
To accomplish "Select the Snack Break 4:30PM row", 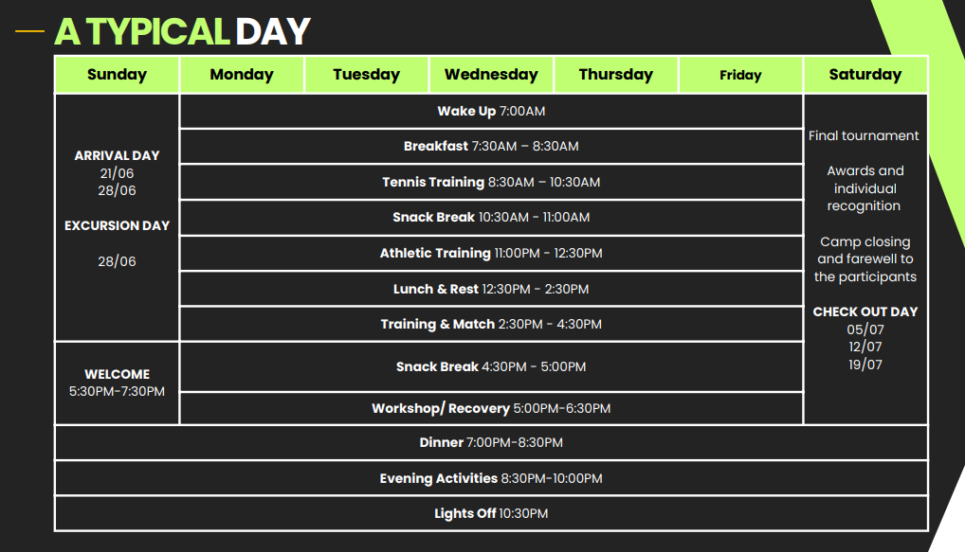I will point(491,366).
